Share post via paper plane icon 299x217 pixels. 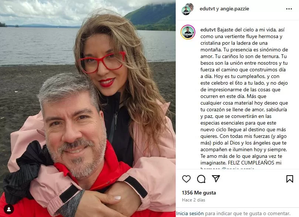coord(216,179)
